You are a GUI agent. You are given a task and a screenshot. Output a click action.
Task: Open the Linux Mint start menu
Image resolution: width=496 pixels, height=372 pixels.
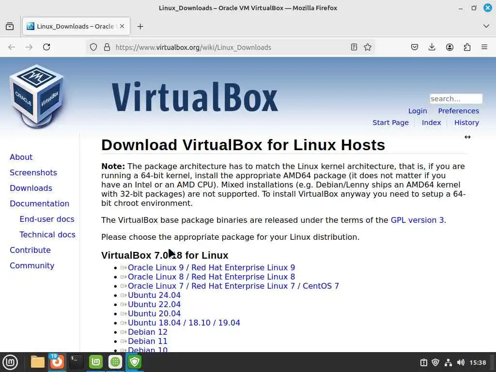10,362
